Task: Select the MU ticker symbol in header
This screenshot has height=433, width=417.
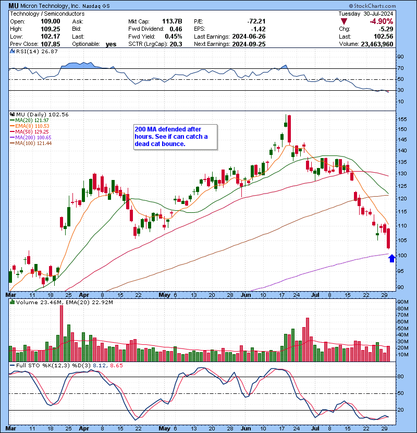Action: [x=14, y=6]
